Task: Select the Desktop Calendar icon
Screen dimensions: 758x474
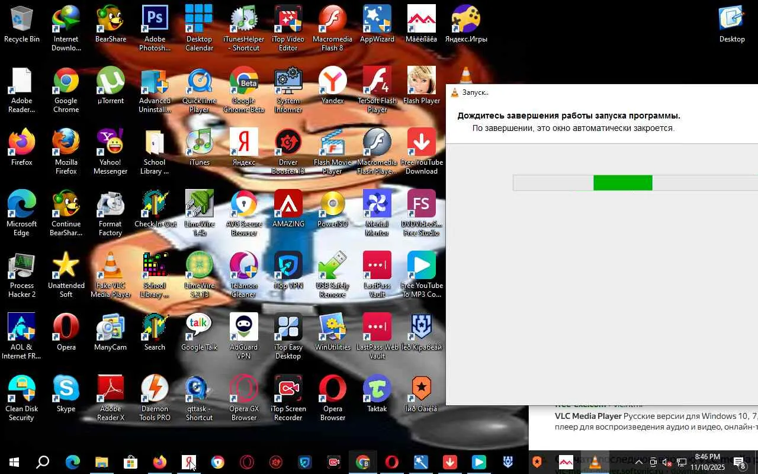Action: click(x=200, y=28)
